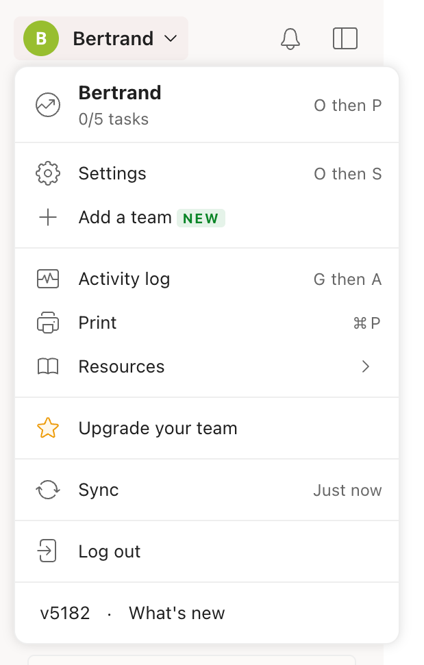This screenshot has height=665, width=424.
Task: Select the Activity log waveform icon
Action: click(48, 279)
